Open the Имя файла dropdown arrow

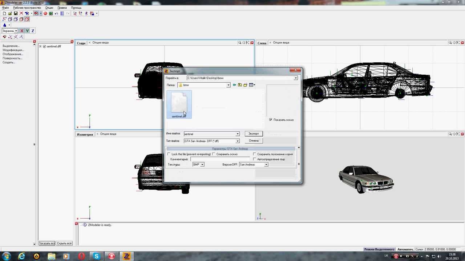[238, 134]
